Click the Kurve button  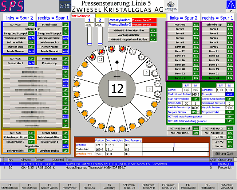click(x=219, y=146)
